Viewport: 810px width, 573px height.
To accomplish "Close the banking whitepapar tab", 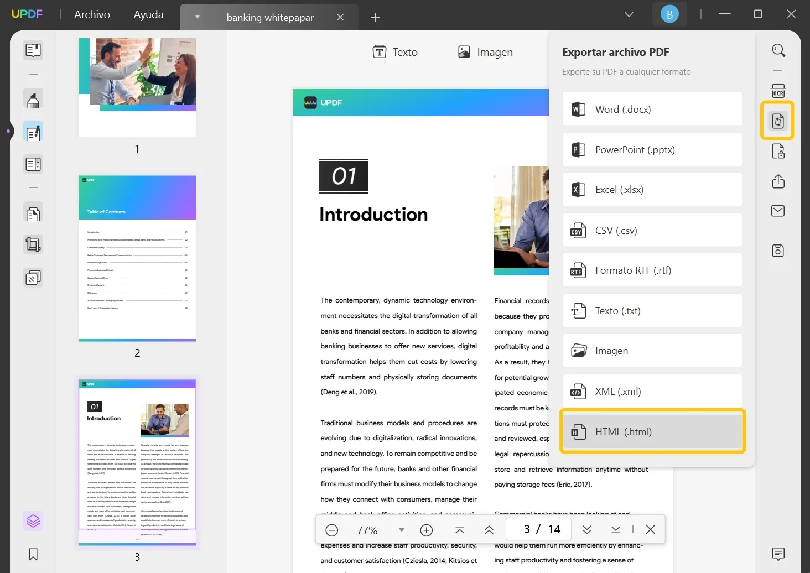I will (340, 17).
